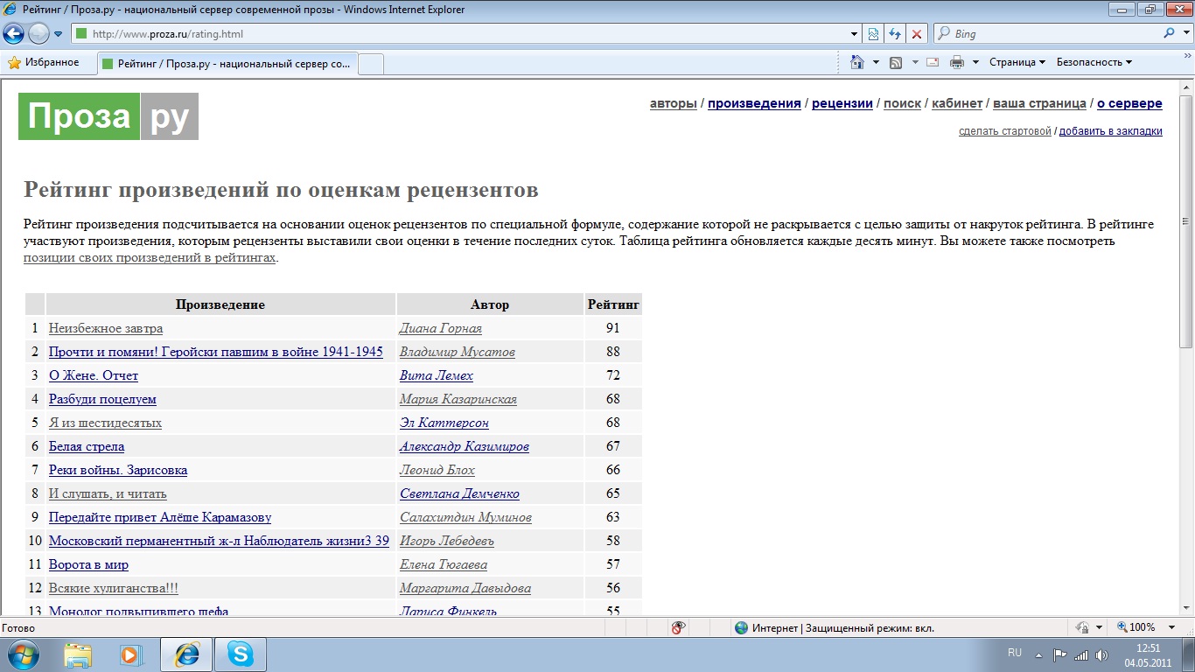This screenshot has width=1195, height=672.
Task: Open author Вита Лемех's page
Action: [x=437, y=375]
